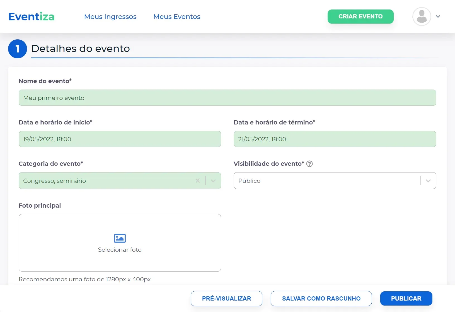Screen dimensions: 455x312
Task: Click the visibility help question mark icon
Action: click(309, 164)
